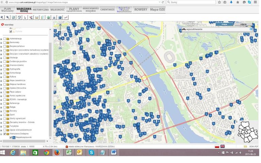Image resolution: width=261 pixels, height=163 pixels.
Task: Click the globe icon in the map toolbar
Action: [48, 17]
